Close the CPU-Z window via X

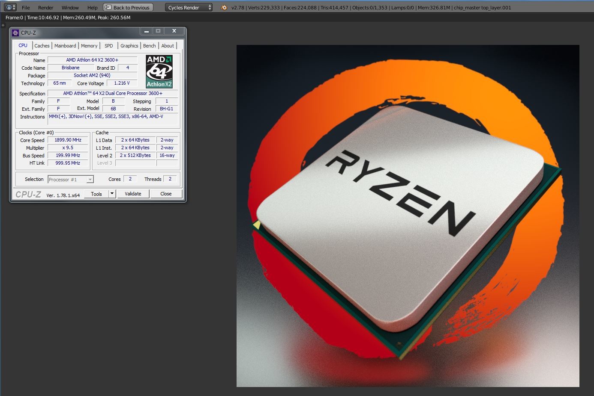pyautogui.click(x=174, y=31)
